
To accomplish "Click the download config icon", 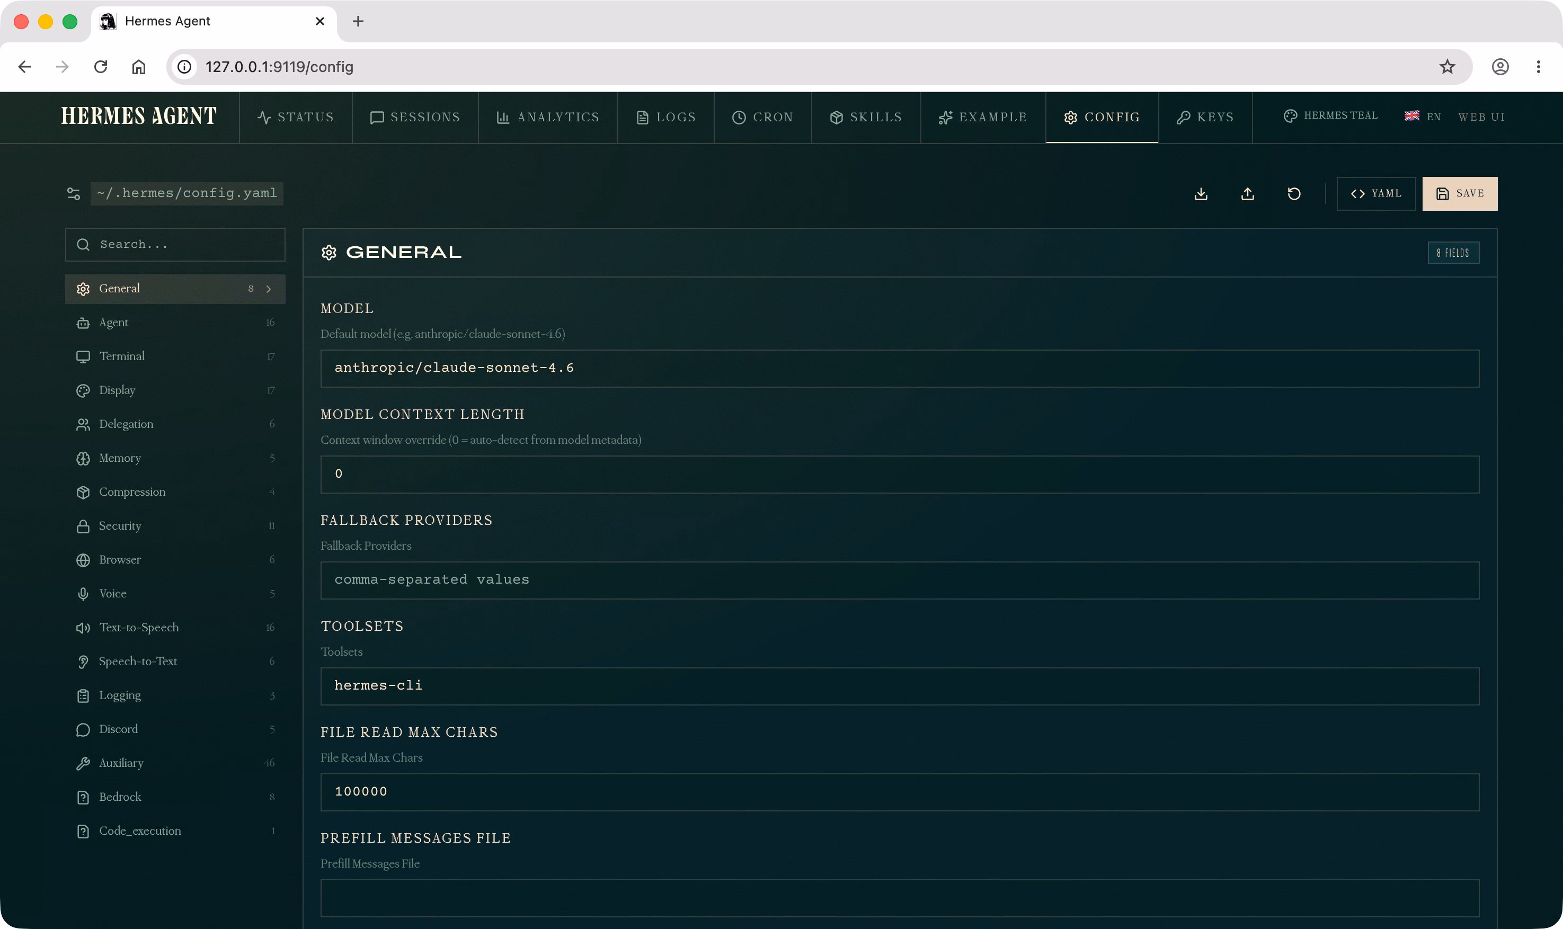I will coord(1201,193).
